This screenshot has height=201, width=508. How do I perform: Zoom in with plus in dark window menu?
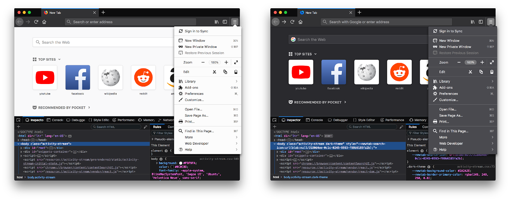coord(482,62)
